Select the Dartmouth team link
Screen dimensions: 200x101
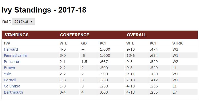point(13,92)
